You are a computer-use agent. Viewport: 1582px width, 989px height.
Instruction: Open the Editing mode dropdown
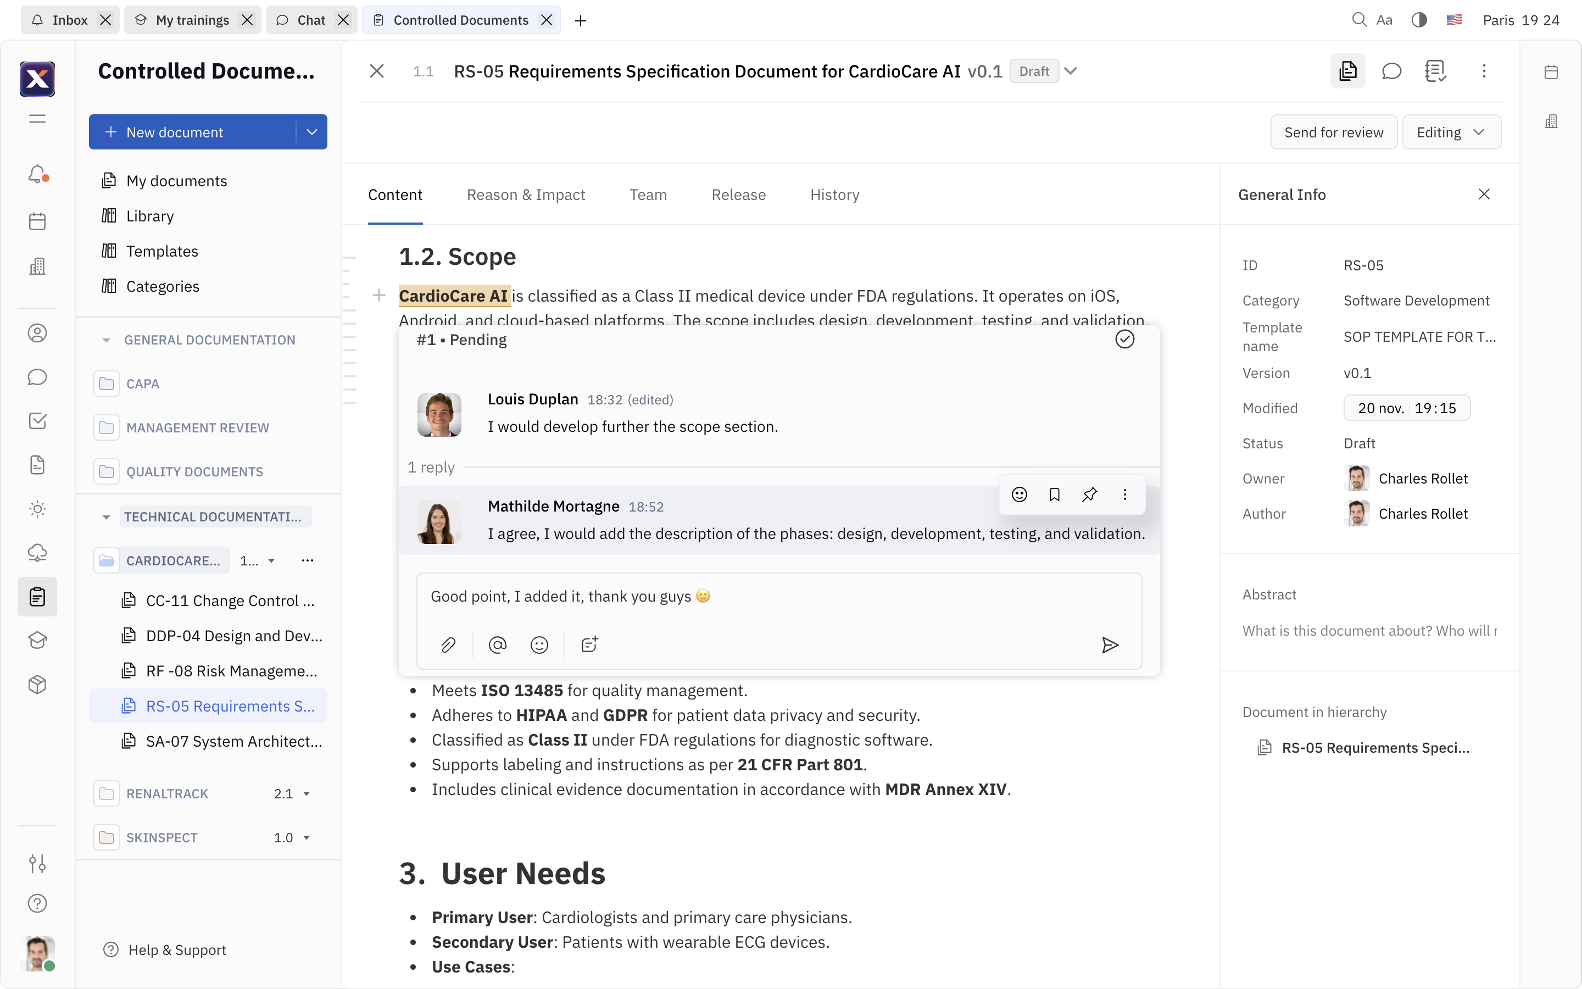tap(1451, 132)
